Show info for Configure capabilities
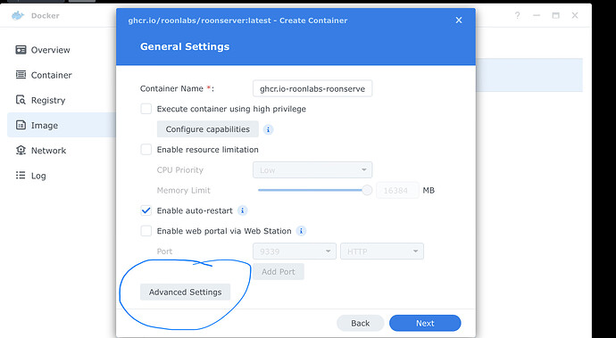This screenshot has width=616, height=338. (x=268, y=129)
